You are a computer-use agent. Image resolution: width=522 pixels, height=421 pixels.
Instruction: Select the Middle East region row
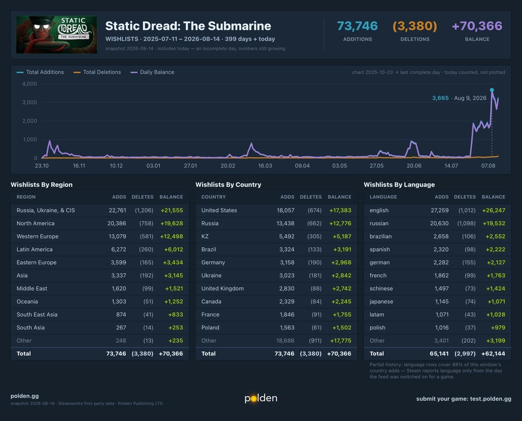click(100, 289)
